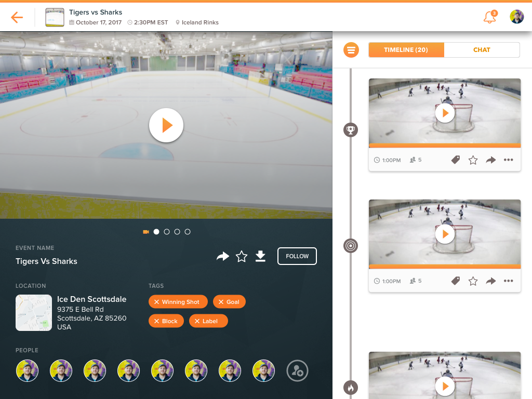Open the orange timeline menu icon
The height and width of the screenshot is (399, 532).
tap(351, 50)
